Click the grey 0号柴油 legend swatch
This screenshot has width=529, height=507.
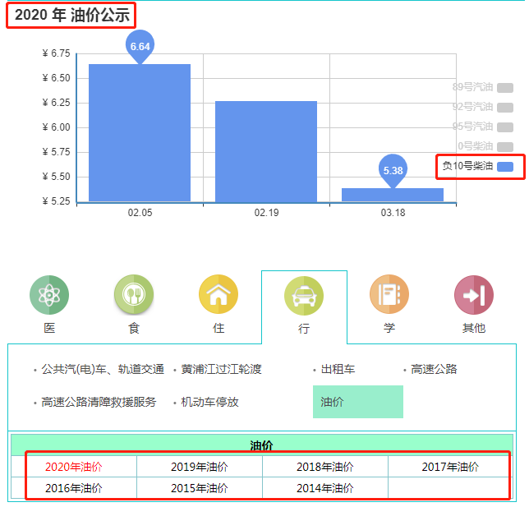click(x=505, y=147)
